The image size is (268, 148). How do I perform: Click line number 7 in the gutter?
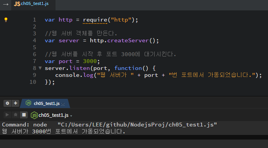(34, 61)
